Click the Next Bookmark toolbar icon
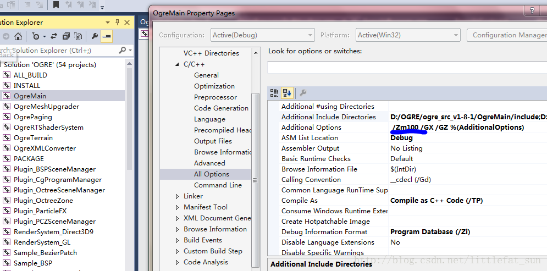The image size is (547, 271). click(81, 4)
